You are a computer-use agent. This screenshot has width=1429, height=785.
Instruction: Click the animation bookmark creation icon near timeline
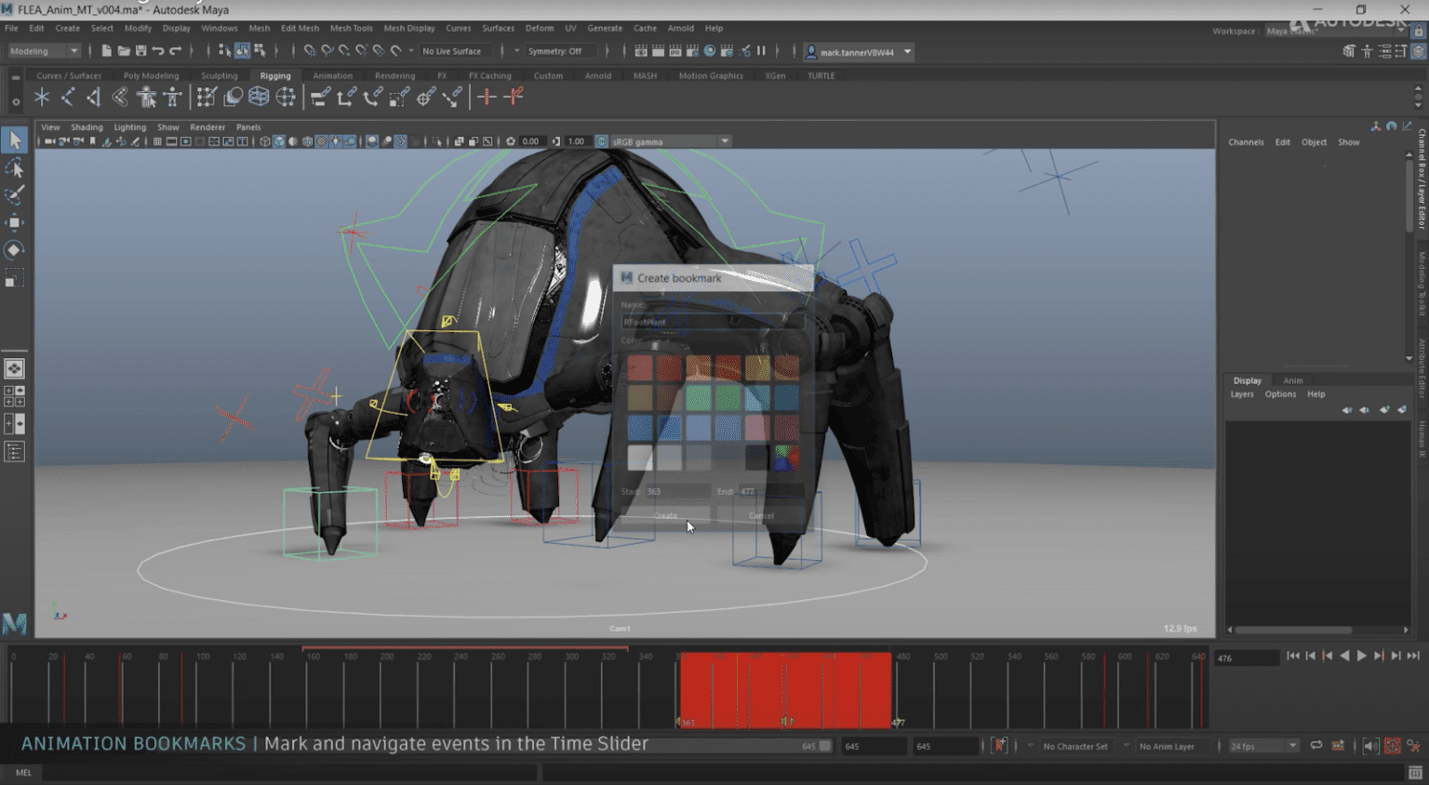[x=1000, y=745]
